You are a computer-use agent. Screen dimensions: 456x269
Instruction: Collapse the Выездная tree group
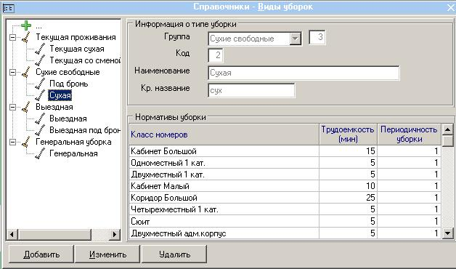[12, 107]
